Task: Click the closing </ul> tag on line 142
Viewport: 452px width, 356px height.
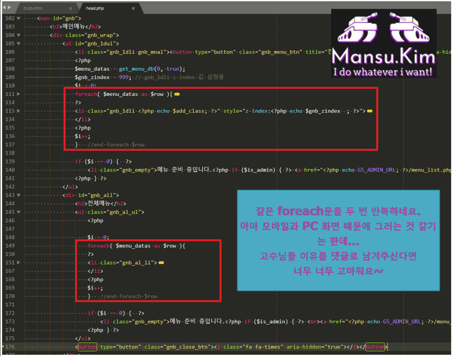Action: click(x=70, y=187)
